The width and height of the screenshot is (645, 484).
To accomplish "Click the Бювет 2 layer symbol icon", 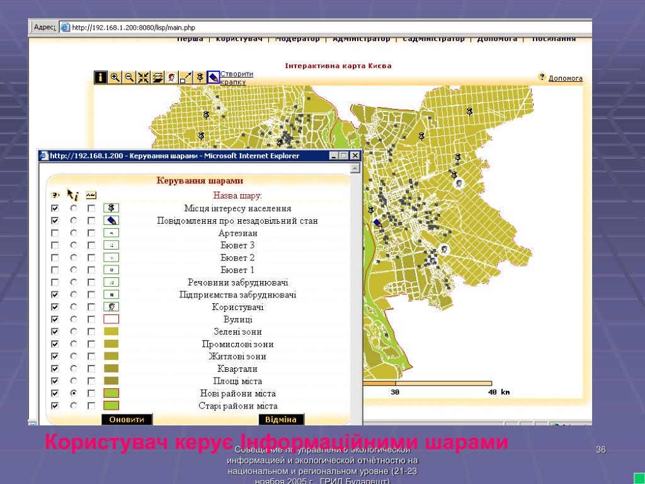I will coord(111,258).
